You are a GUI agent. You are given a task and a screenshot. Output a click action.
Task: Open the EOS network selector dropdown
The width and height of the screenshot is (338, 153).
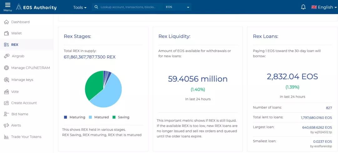pos(178,7)
